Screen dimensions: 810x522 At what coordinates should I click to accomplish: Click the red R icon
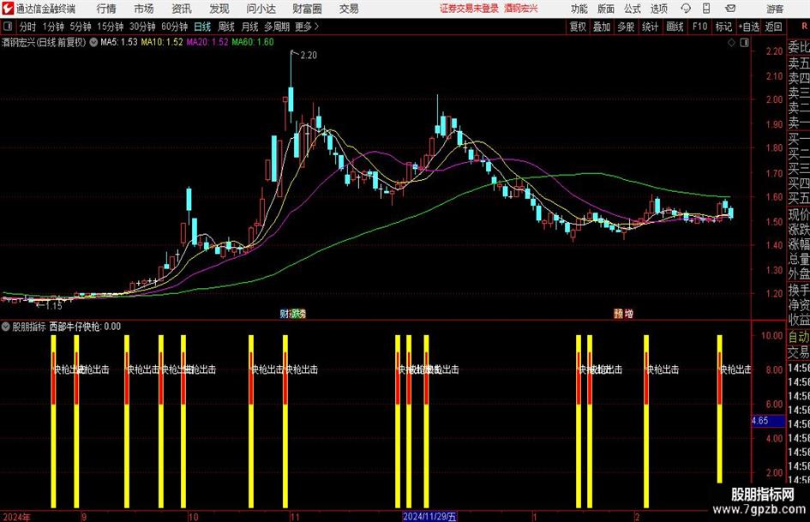coord(804,27)
